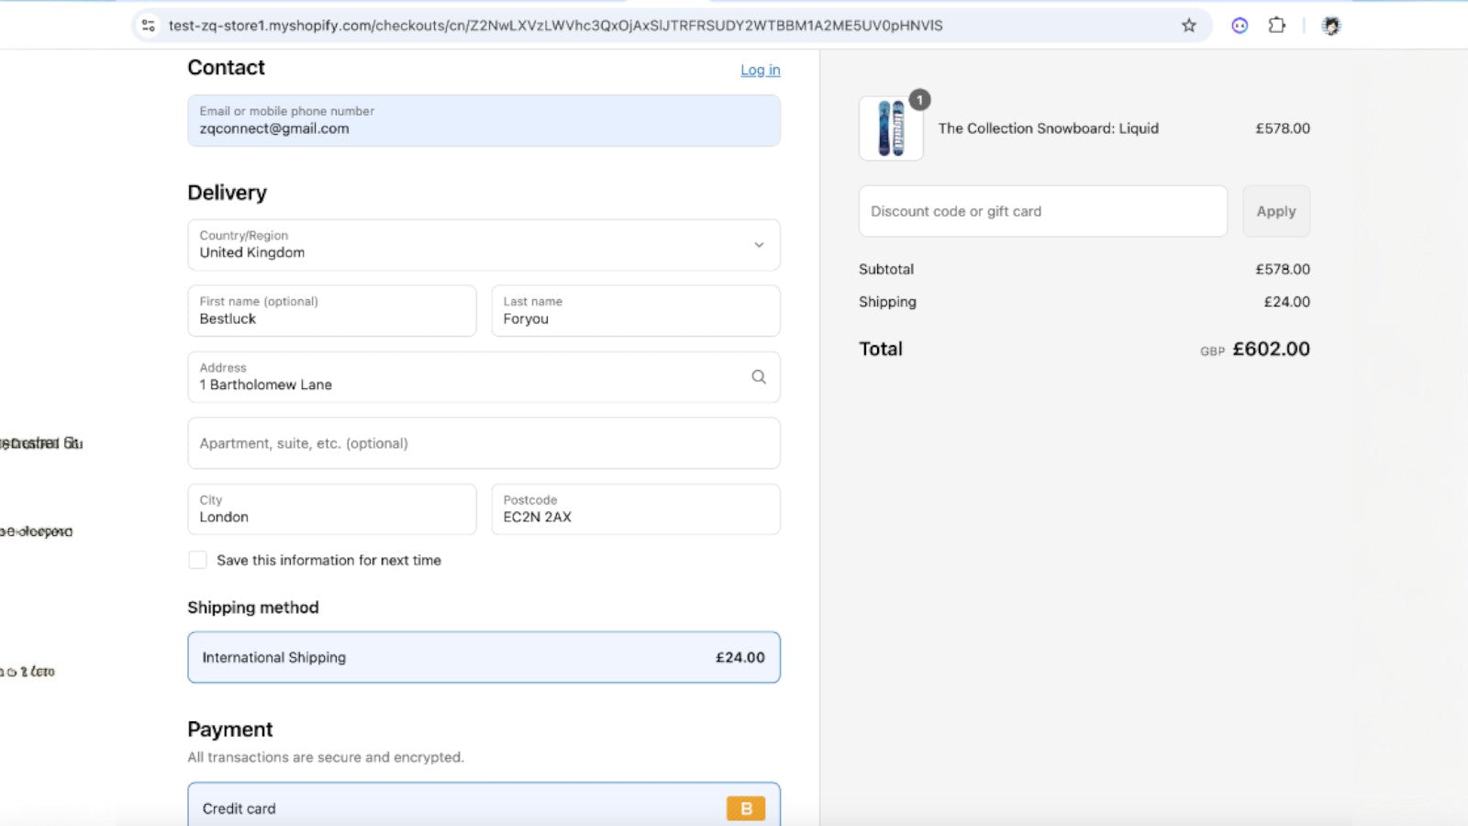This screenshot has height=826, width=1468.
Task: Select the International Shipping method
Action: click(x=484, y=657)
